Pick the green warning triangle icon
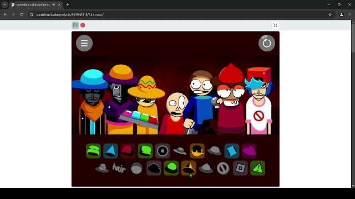Image resolution: width=355 pixels, height=199 pixels. pos(257,168)
